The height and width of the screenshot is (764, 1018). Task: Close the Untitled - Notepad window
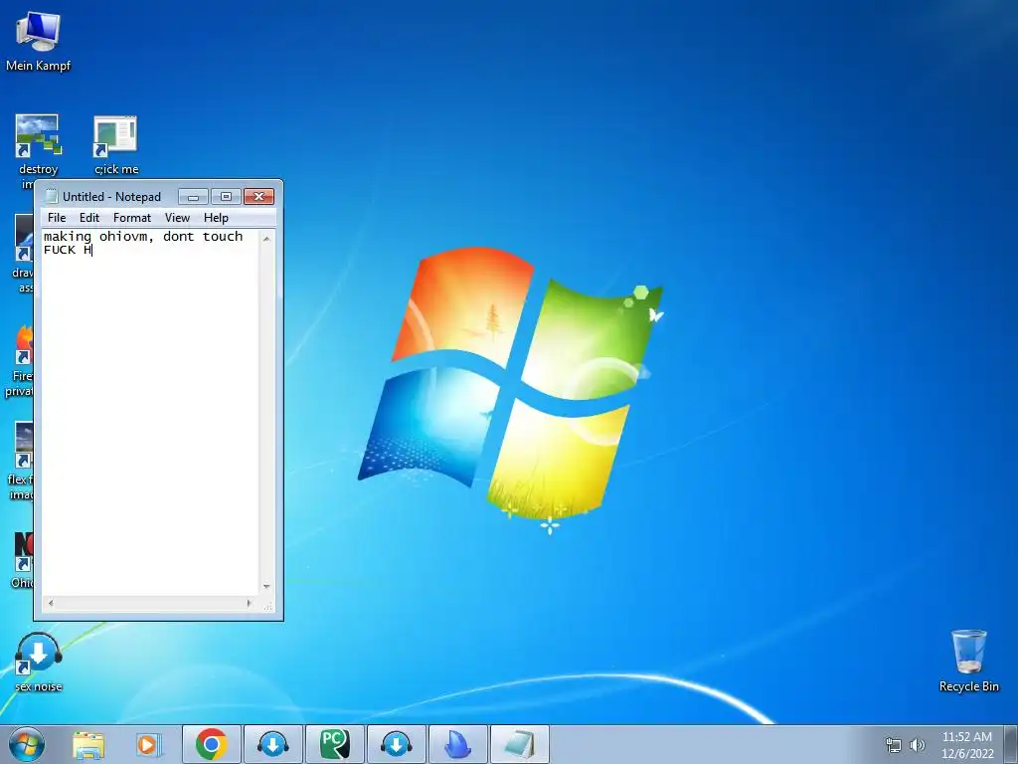click(x=259, y=197)
